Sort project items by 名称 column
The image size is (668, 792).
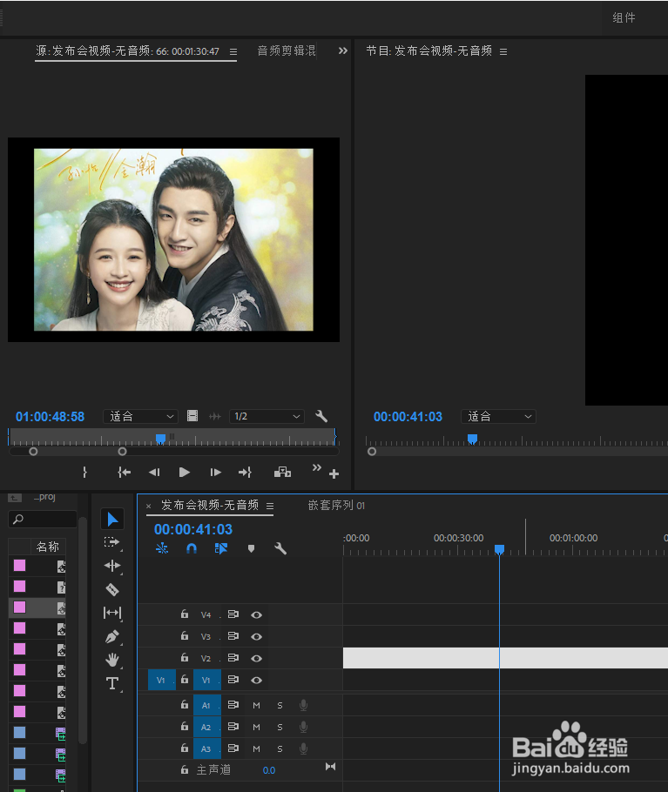pyautogui.click(x=48, y=547)
